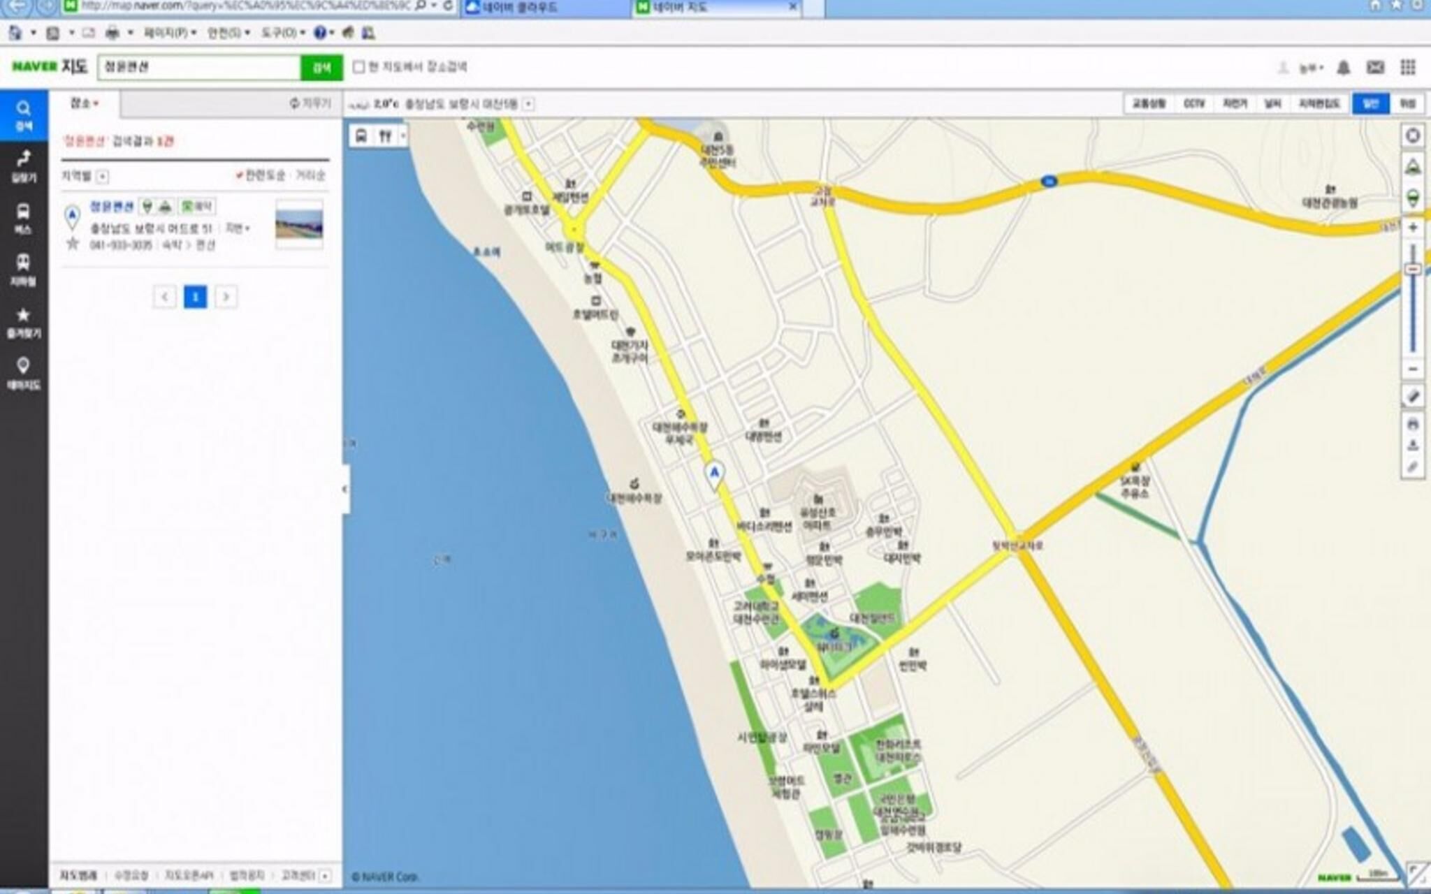The height and width of the screenshot is (894, 1431).
Task: Click the IE printer toolbar icon
Action: [x=112, y=32]
